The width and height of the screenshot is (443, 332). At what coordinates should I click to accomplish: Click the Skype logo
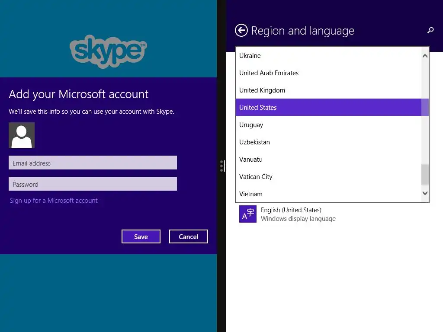[108, 51]
